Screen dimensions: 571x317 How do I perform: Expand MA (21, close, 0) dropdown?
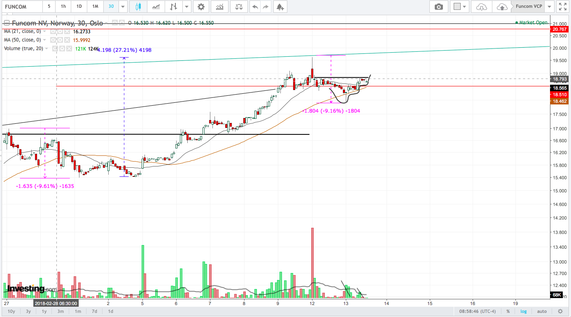45,31
